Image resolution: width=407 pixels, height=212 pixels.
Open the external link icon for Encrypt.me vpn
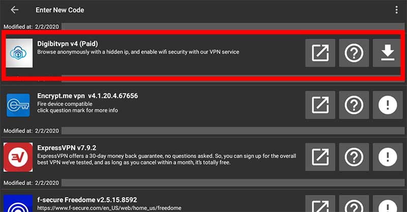click(x=320, y=105)
